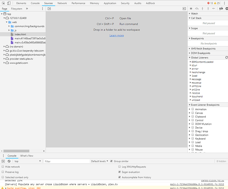Viewport: 228px width, 189px height.
Task: Click the step out of function icon
Action: point(208,9)
